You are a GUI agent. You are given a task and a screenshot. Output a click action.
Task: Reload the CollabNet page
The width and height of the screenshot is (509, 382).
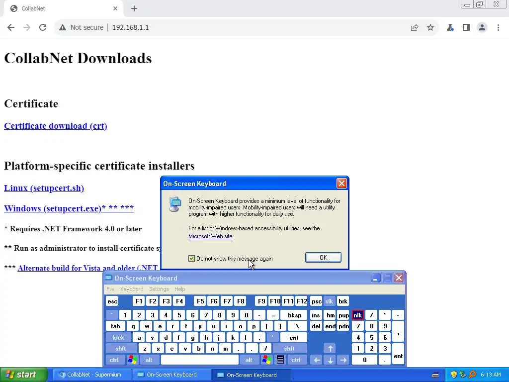[43, 28]
